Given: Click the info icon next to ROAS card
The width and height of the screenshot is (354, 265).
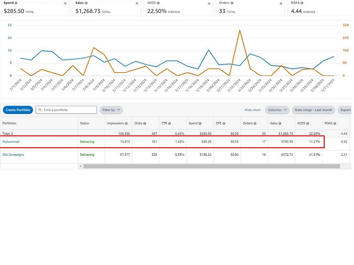Looking at the screenshot, I should coord(302,3).
